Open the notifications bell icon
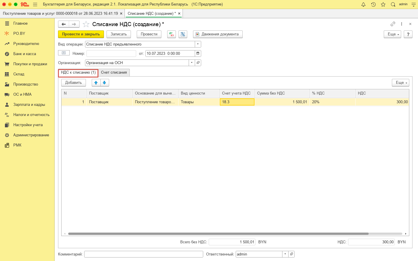 tap(363, 4)
